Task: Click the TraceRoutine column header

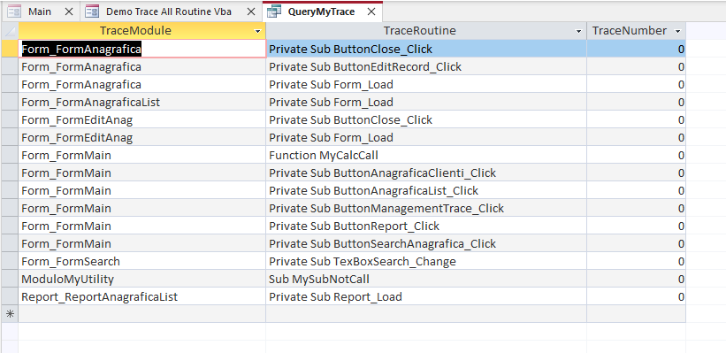Action: [419, 31]
